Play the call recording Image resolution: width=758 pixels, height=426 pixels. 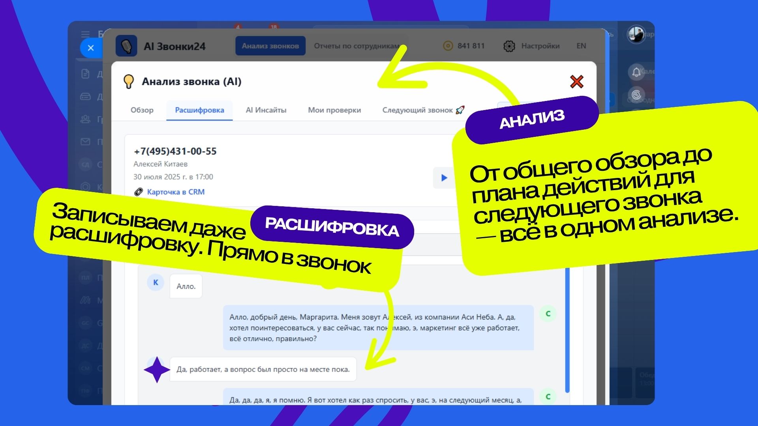click(444, 178)
